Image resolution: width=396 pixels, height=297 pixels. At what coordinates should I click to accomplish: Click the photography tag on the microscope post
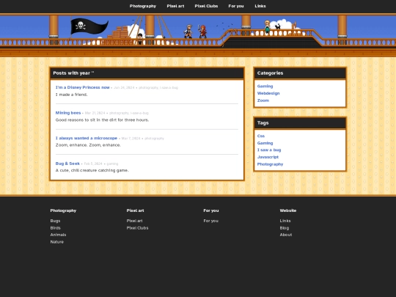tap(154, 139)
